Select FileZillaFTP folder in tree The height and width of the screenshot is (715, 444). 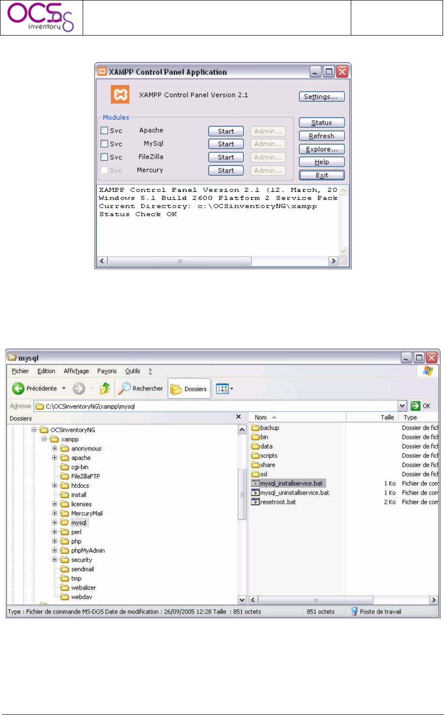click(x=80, y=476)
